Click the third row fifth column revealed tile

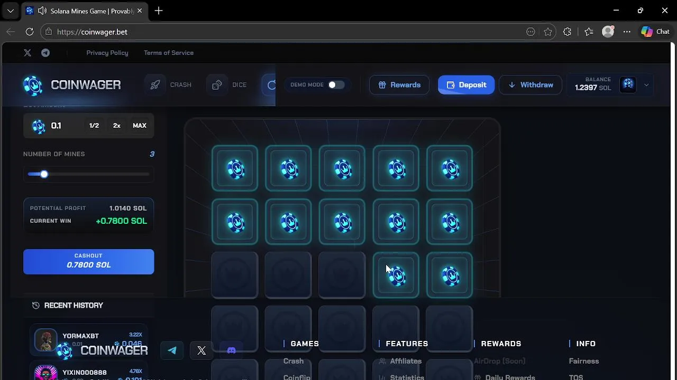pos(450,275)
